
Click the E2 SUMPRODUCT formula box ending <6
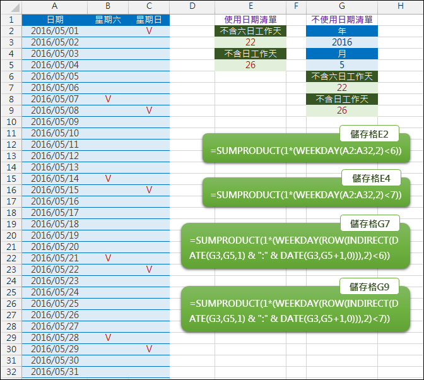point(306,148)
